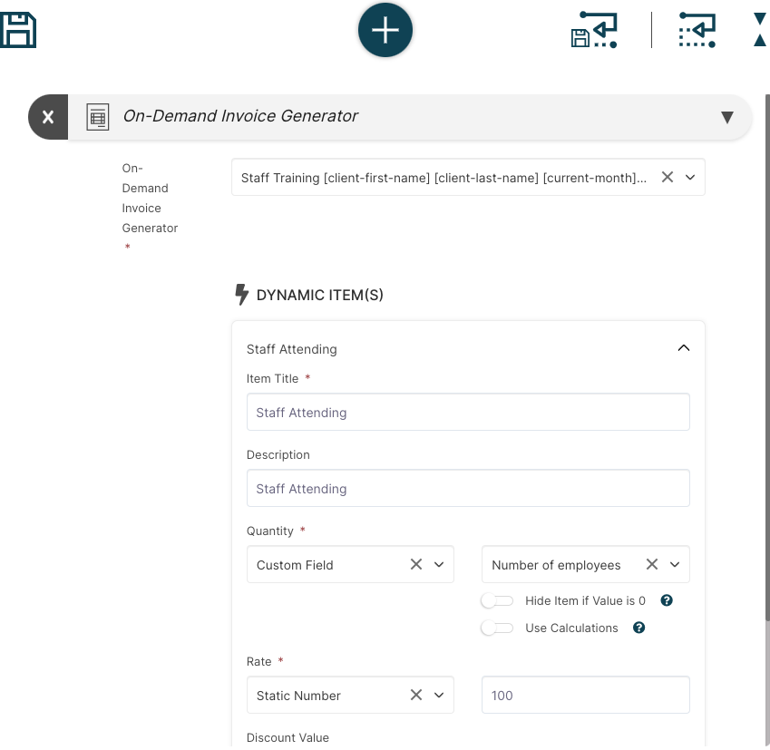Click the Discount Value label
The width and height of the screenshot is (770, 750).
pyautogui.click(x=288, y=737)
